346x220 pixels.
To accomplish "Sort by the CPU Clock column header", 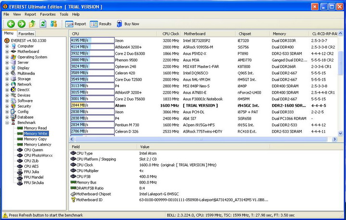I will [169, 34].
